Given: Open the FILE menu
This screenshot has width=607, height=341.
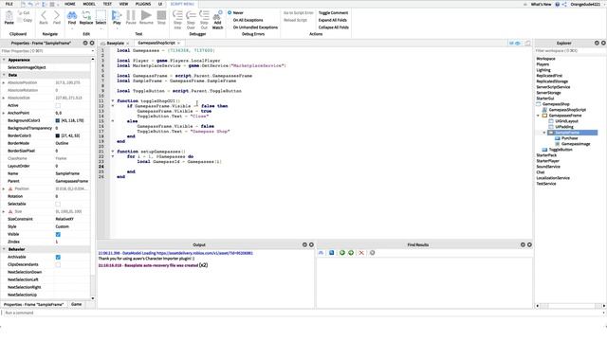Looking at the screenshot, I should (x=9, y=4).
